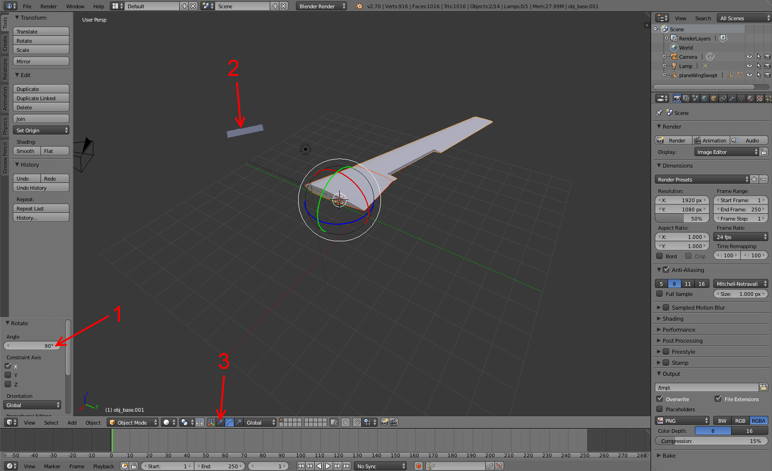
Task: Open the Add menu in 3D view header
Action: point(72,422)
